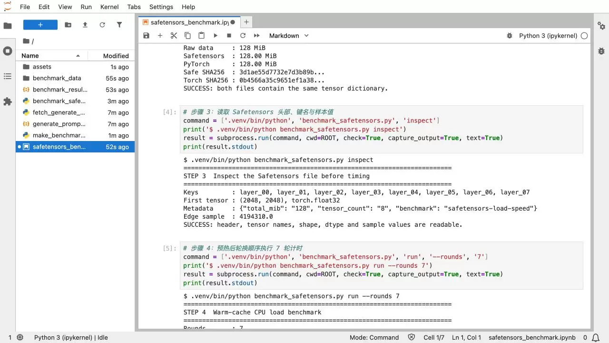Select the assets folder

[x=75, y=67]
